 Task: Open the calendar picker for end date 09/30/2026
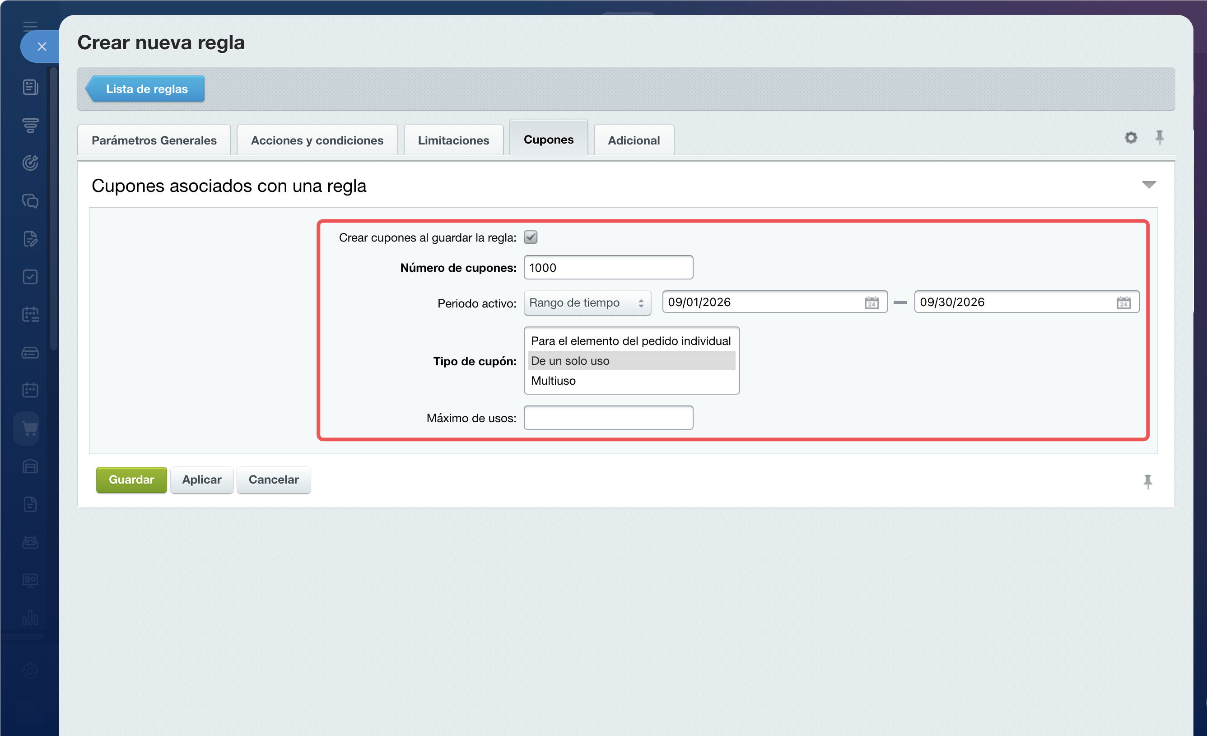[x=1124, y=303]
